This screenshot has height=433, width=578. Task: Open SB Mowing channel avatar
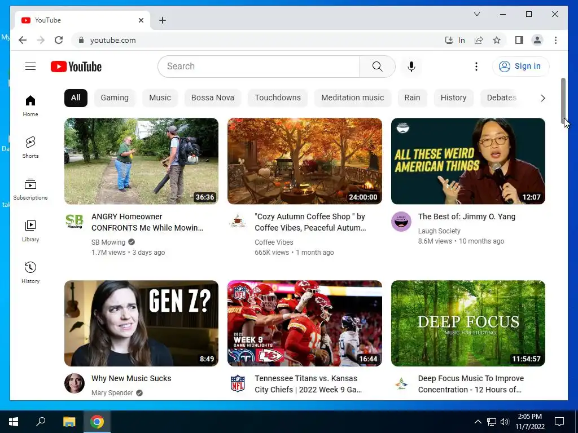(75, 221)
